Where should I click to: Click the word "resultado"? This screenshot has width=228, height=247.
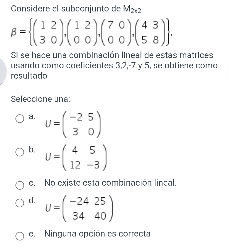(29, 76)
